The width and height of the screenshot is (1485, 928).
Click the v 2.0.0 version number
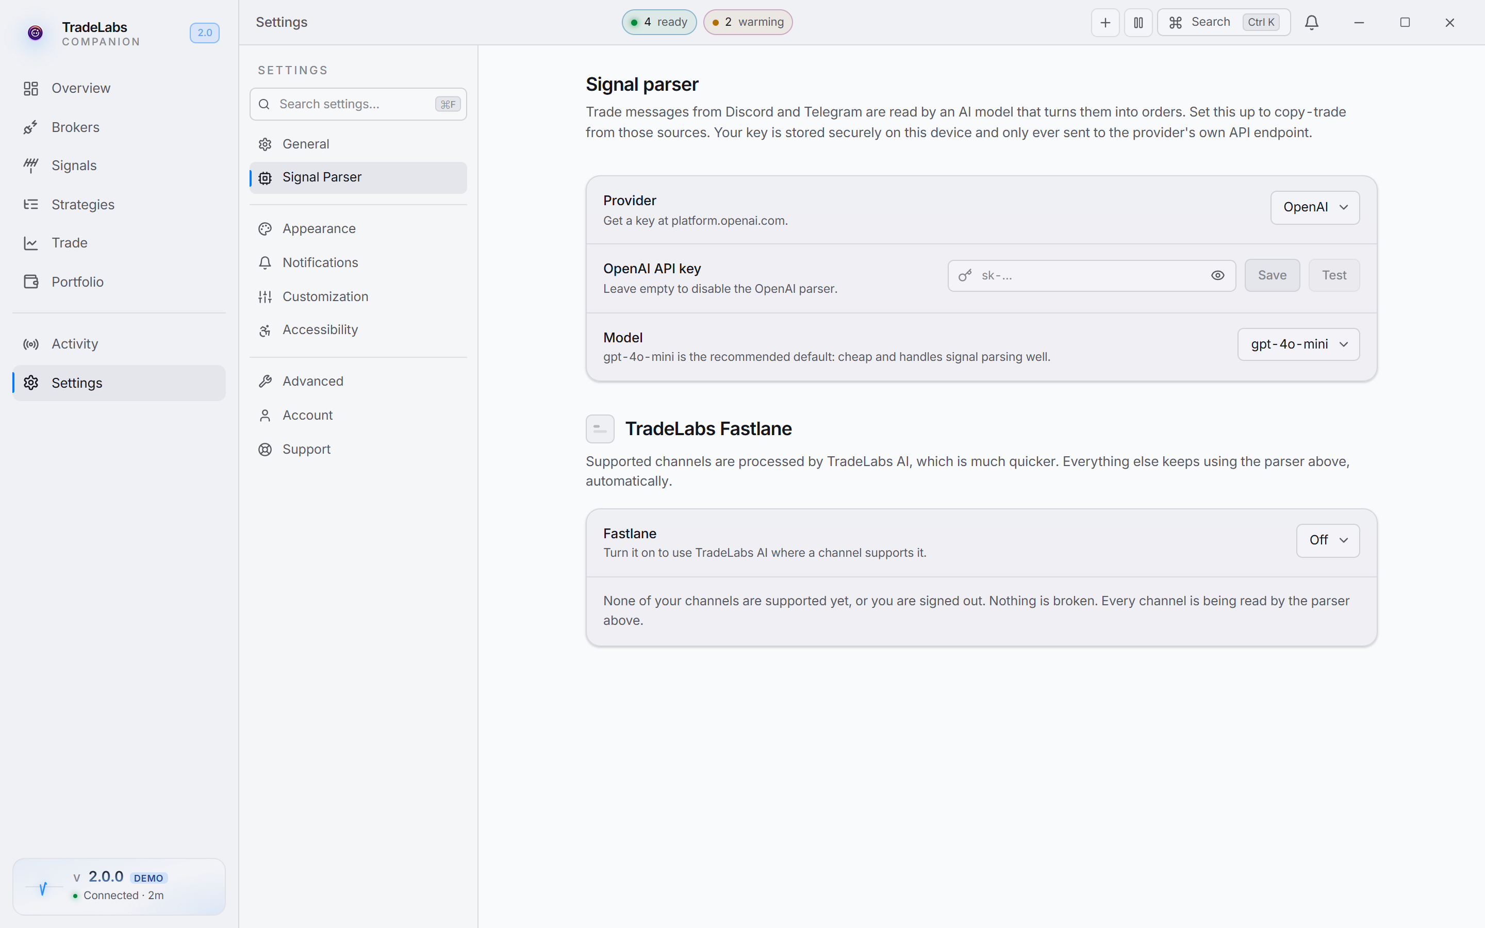pyautogui.click(x=98, y=877)
